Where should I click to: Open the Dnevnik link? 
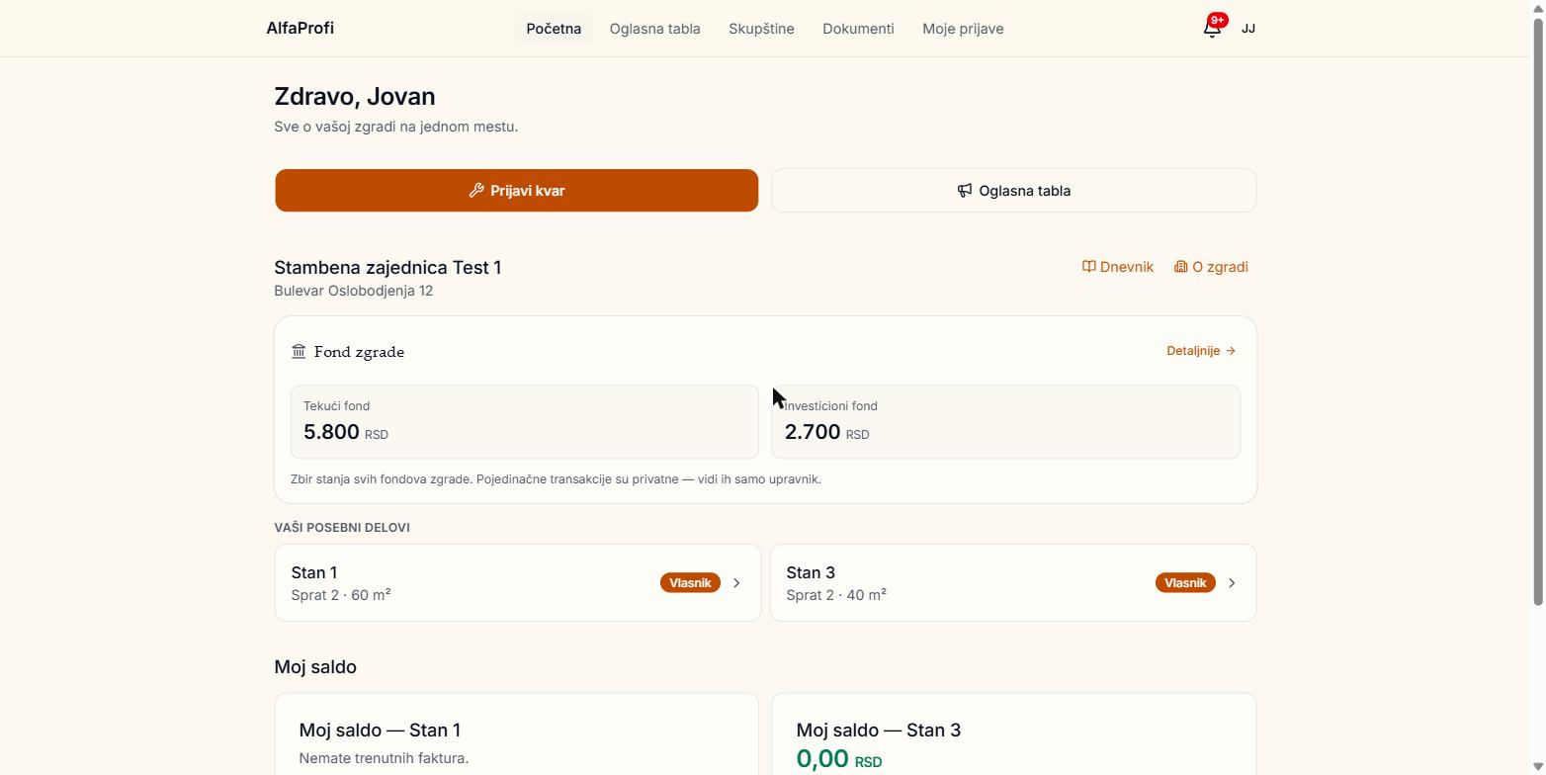1118,267
